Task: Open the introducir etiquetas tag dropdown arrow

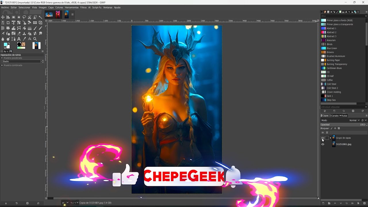Action: tap(366, 107)
